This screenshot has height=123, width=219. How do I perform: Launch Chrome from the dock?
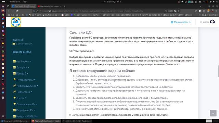[x=3, y=14]
